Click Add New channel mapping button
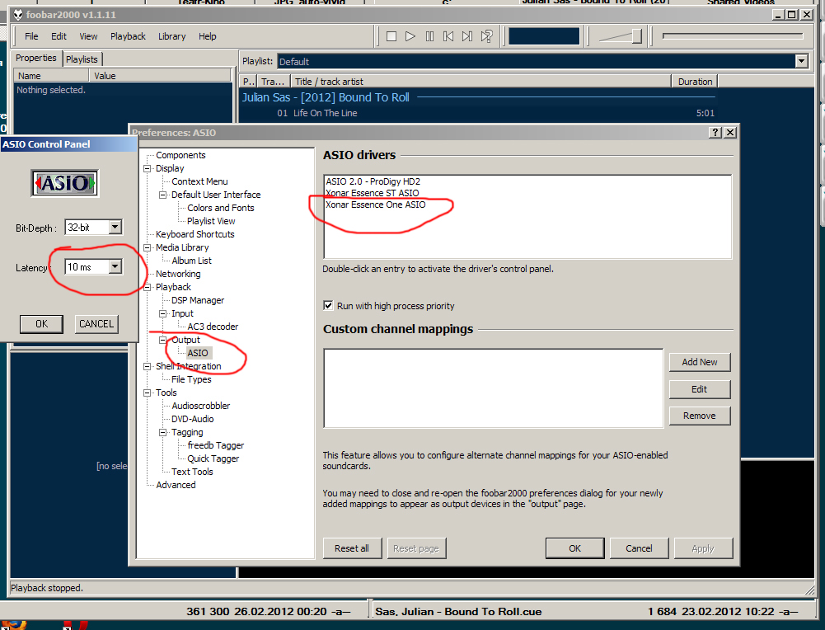This screenshot has height=630, width=825. [x=700, y=362]
